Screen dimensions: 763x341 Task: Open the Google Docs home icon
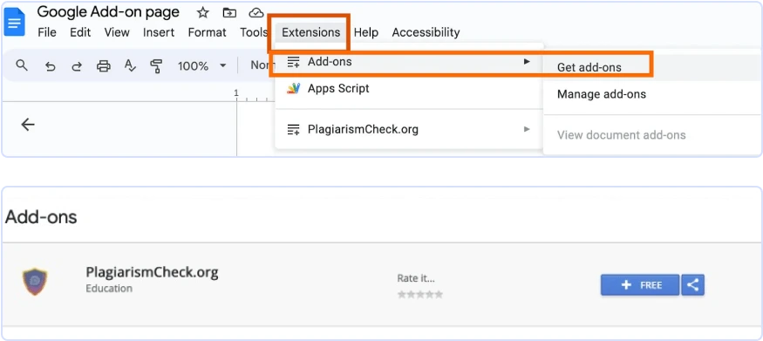pos(14,22)
